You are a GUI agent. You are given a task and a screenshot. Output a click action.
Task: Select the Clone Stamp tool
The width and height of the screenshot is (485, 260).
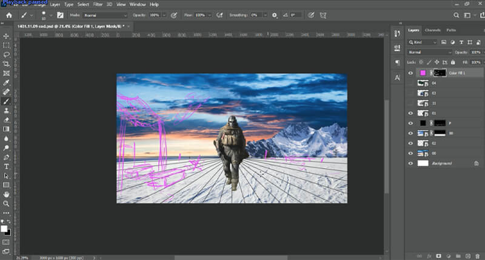coord(6,111)
